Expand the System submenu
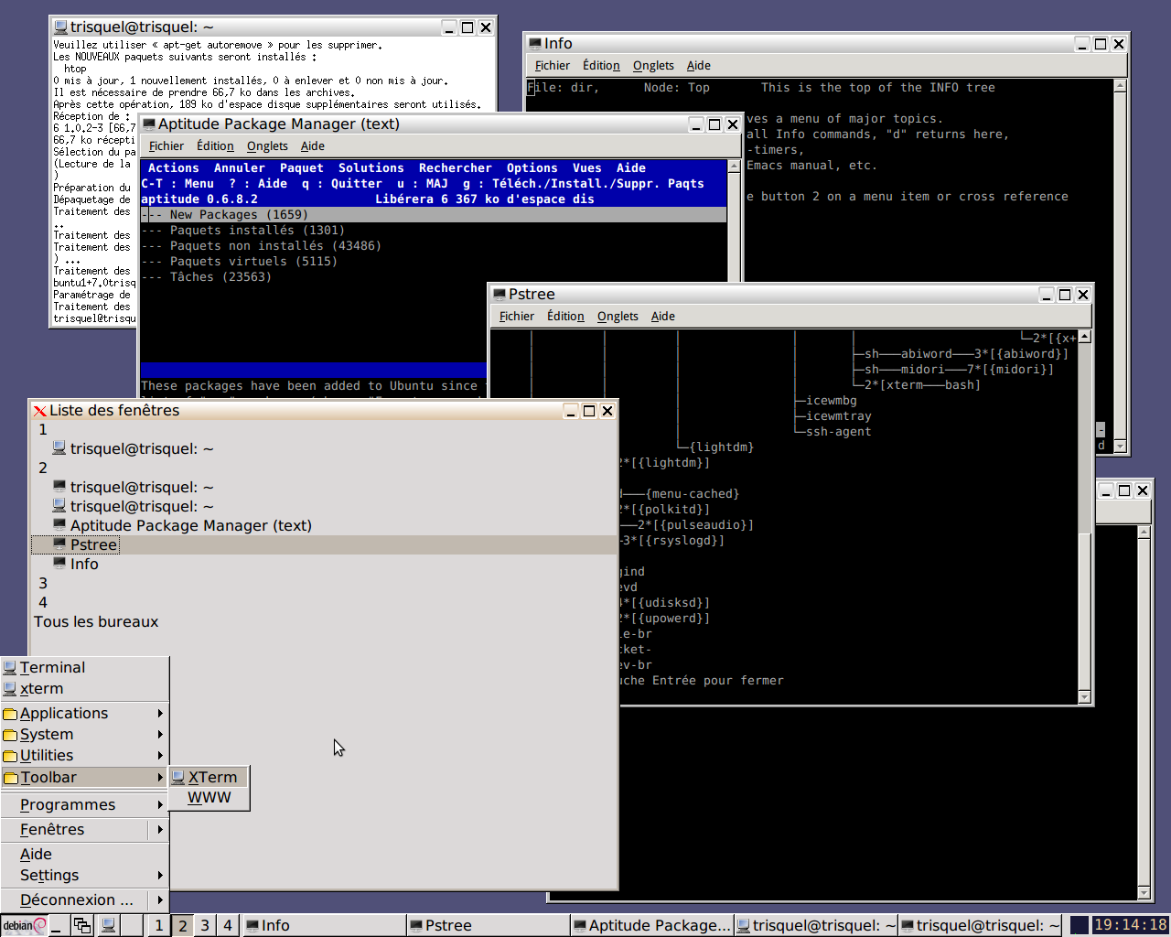Screen dimensions: 1171x937 (85, 734)
